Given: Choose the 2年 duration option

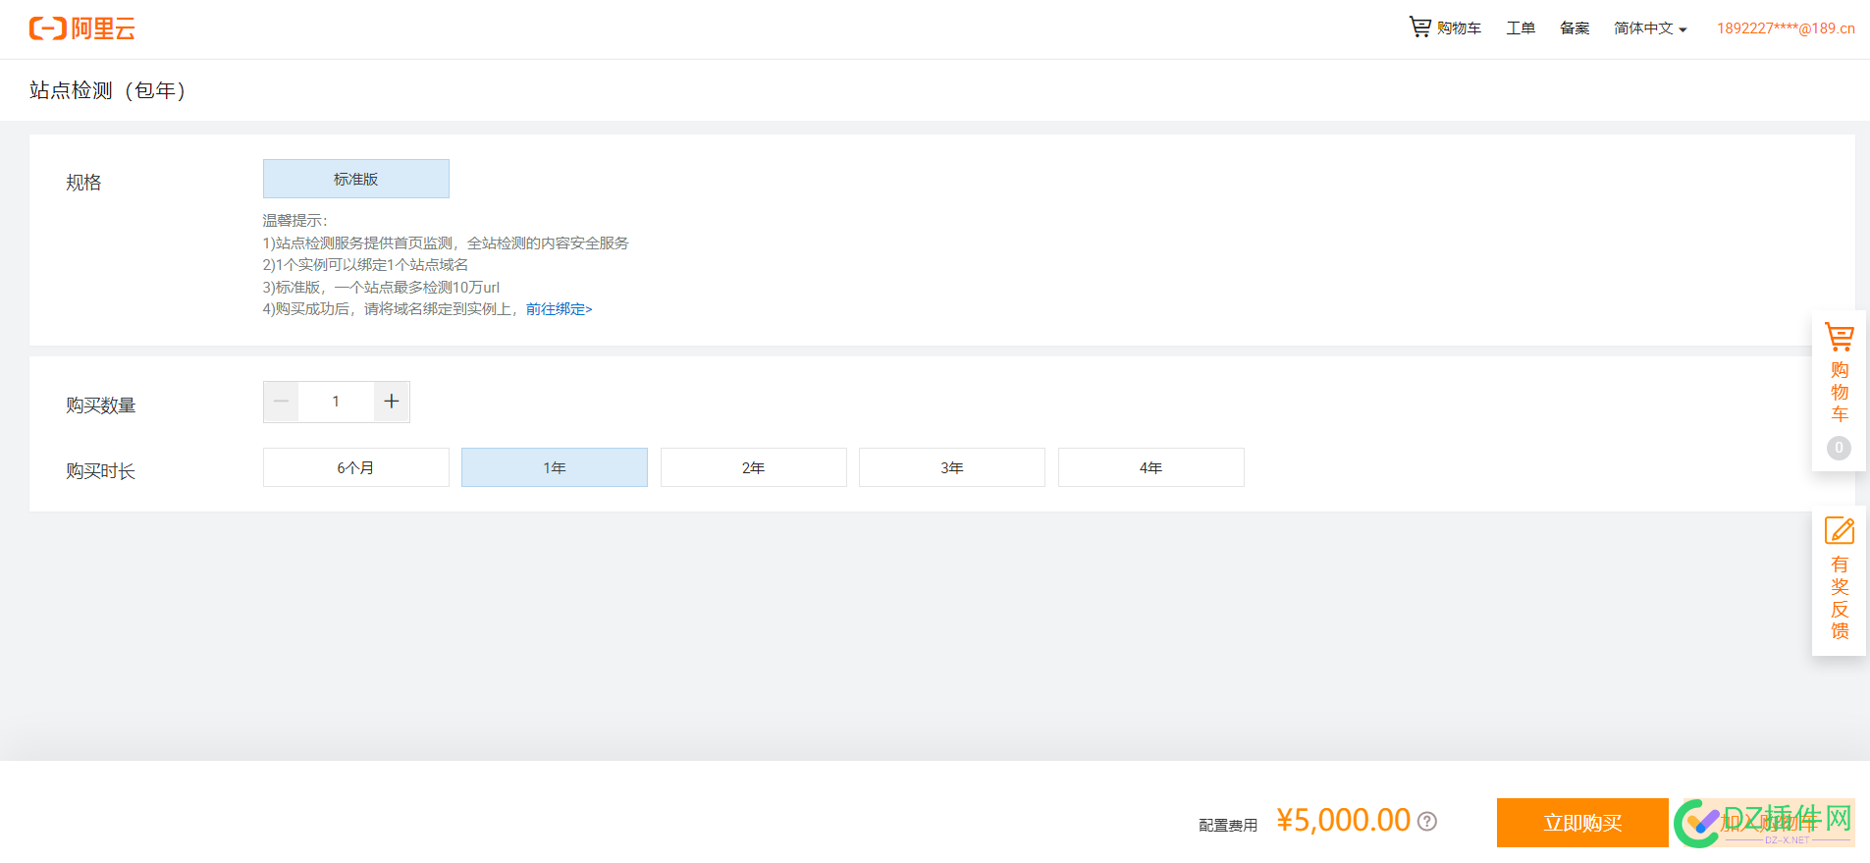Looking at the screenshot, I should point(754,467).
